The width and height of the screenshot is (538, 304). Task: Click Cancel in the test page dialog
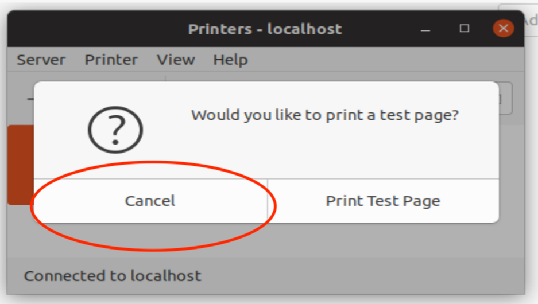pyautogui.click(x=150, y=201)
